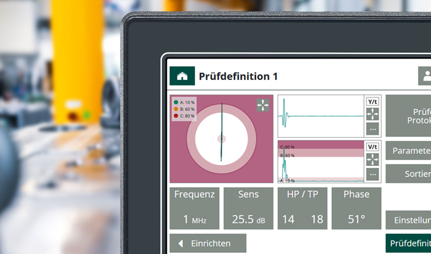Viewport: 431px width, 254px height.
Task: Click the V/t threshold waveform chart
Action: pyautogui.click(x=321, y=162)
